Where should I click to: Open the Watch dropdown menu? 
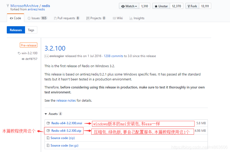click(x=129, y=6)
